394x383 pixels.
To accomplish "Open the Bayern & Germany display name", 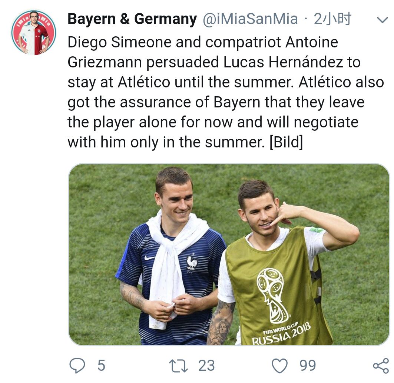I will pyautogui.click(x=132, y=19).
